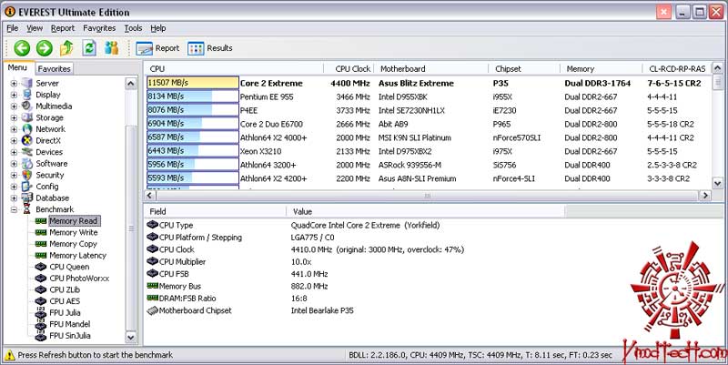This screenshot has height=365, width=728.
Task: Click the Multimedia icon in the tree
Action: point(27,106)
